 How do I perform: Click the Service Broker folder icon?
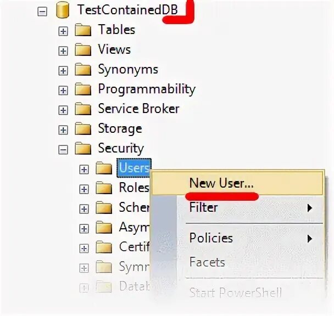83,109
